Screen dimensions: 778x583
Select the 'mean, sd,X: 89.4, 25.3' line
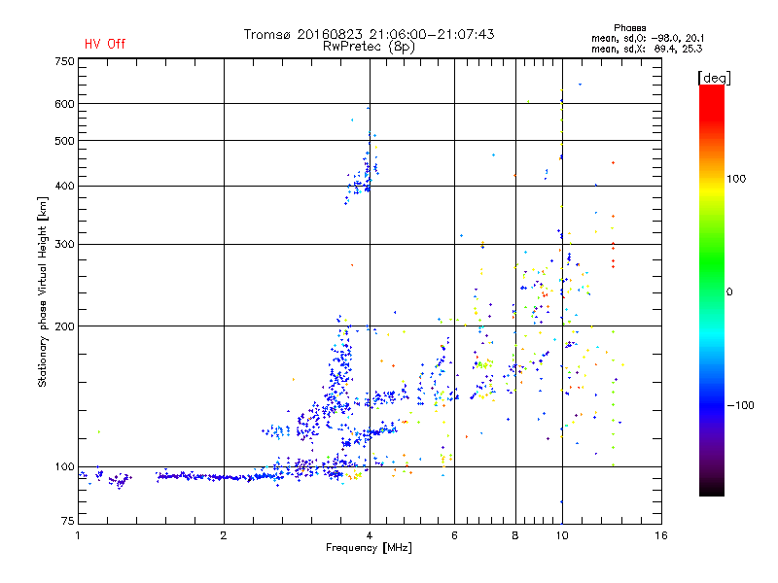tap(647, 50)
